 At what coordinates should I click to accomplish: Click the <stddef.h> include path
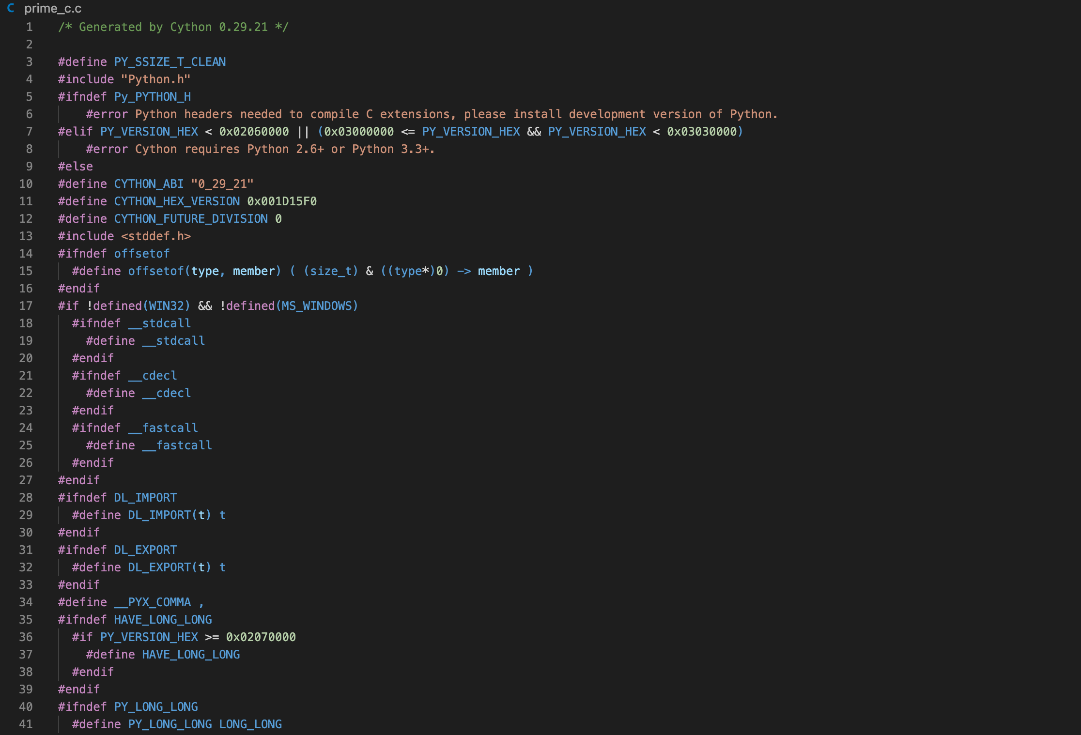[156, 236]
